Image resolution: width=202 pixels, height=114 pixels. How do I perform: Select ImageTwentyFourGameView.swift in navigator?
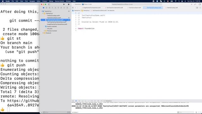click(x=57, y=24)
